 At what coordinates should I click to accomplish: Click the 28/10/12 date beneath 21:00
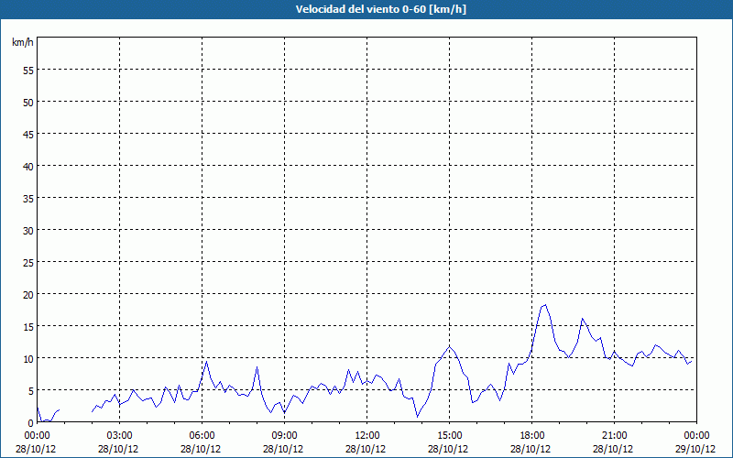613,449
